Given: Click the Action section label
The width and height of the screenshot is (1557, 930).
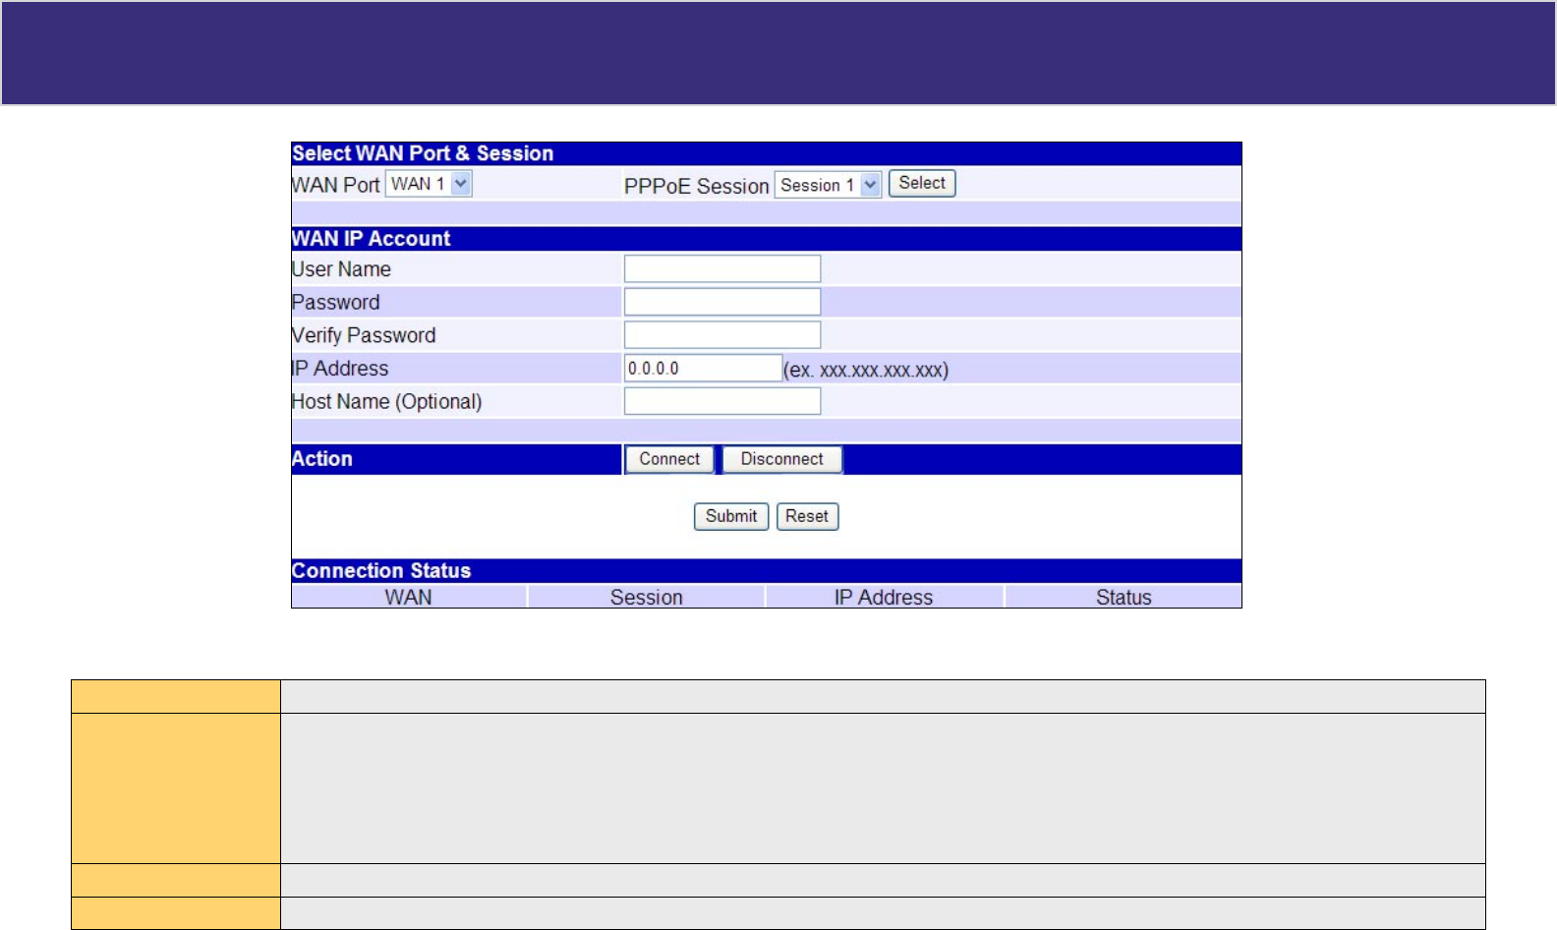Looking at the screenshot, I should coord(321,459).
